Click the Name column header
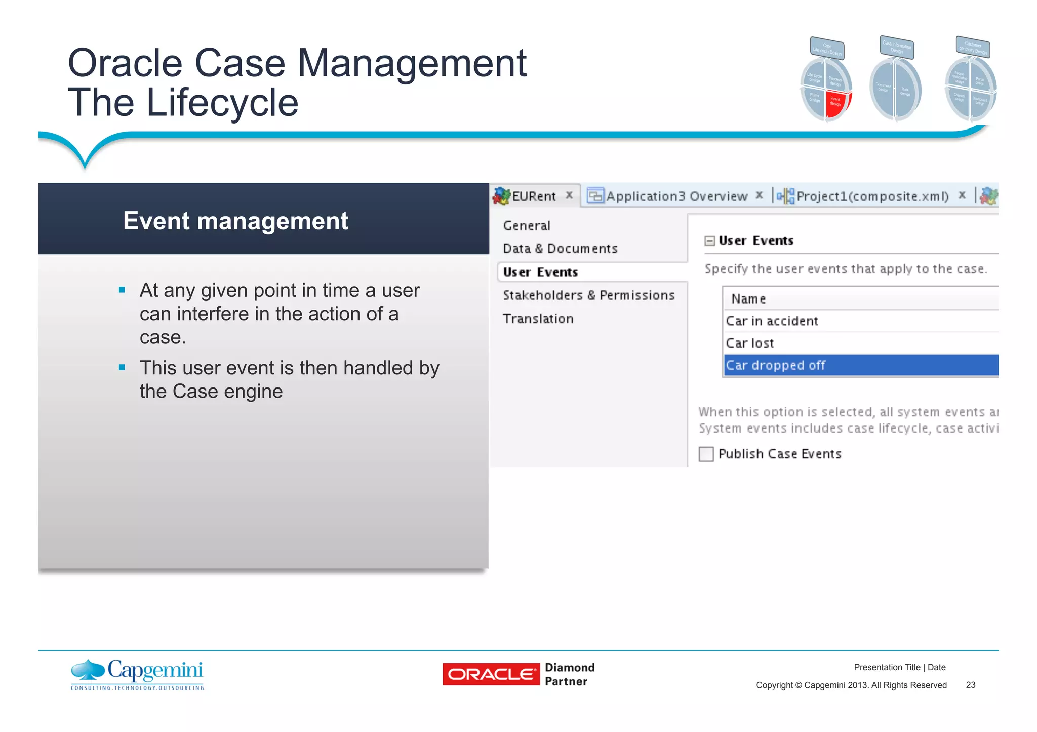The image size is (1037, 732). (861, 299)
